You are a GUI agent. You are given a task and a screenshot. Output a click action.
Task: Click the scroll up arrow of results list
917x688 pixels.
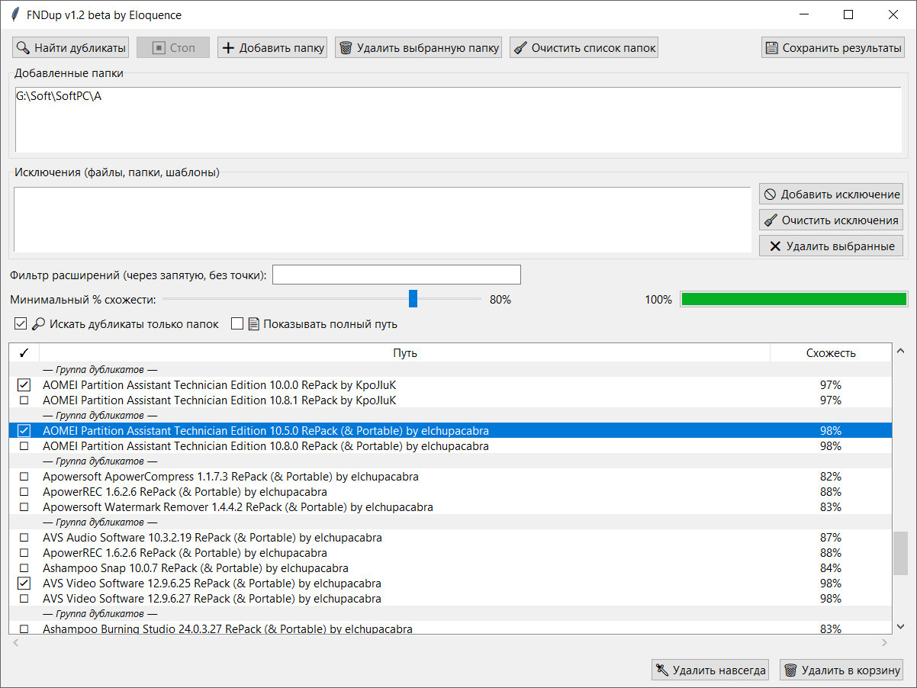[x=900, y=352]
